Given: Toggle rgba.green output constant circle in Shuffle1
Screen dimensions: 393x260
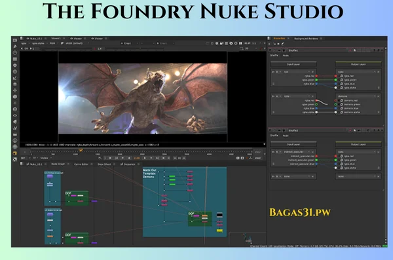Looking at the screenshot, I should click(342, 80).
